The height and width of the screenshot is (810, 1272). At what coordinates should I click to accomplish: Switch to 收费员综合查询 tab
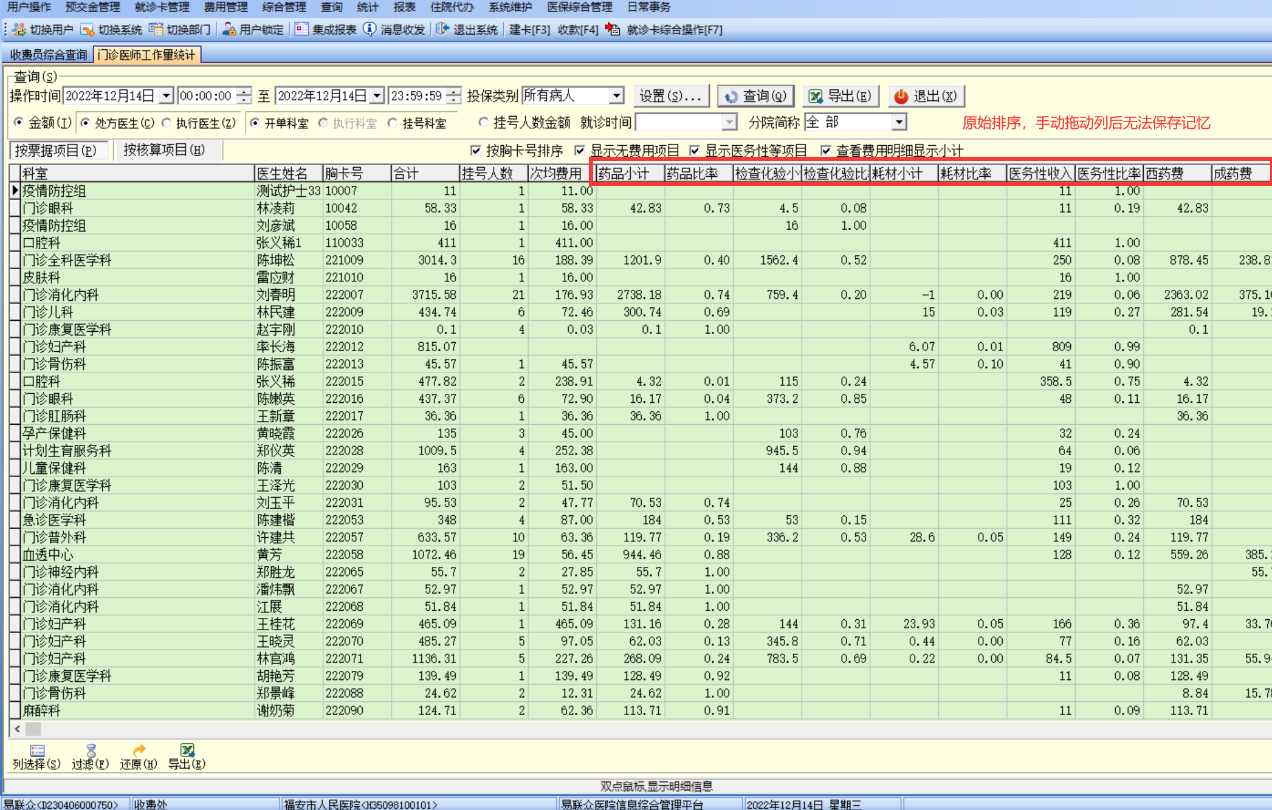tap(49, 55)
